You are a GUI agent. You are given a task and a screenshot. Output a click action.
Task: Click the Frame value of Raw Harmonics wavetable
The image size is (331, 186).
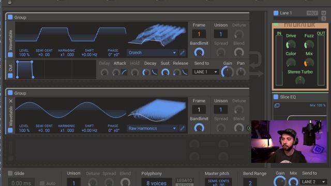point(199,110)
